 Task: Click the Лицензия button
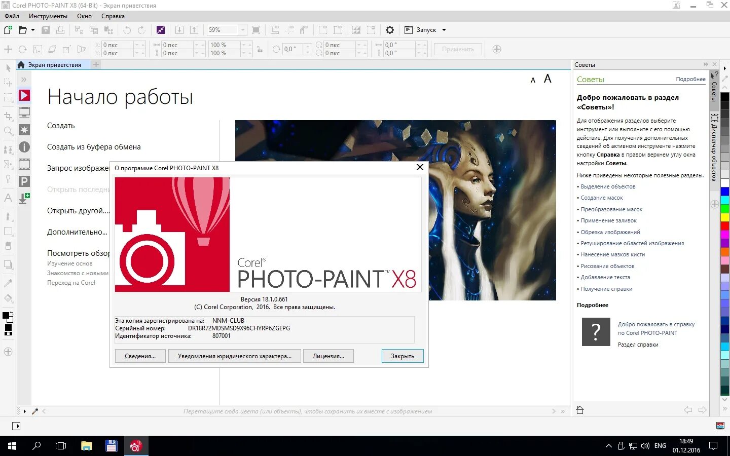pyautogui.click(x=328, y=356)
